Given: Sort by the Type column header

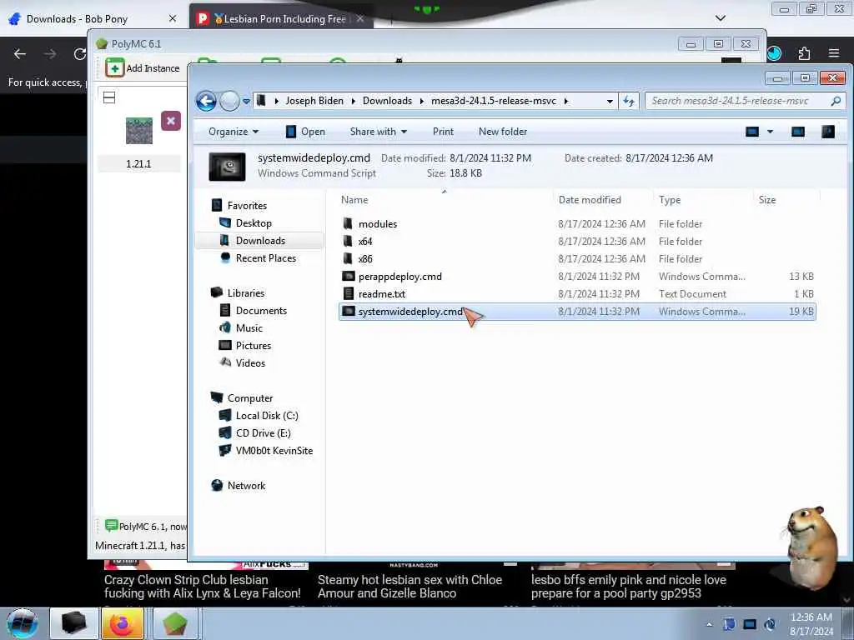Looking at the screenshot, I should click(x=670, y=200).
